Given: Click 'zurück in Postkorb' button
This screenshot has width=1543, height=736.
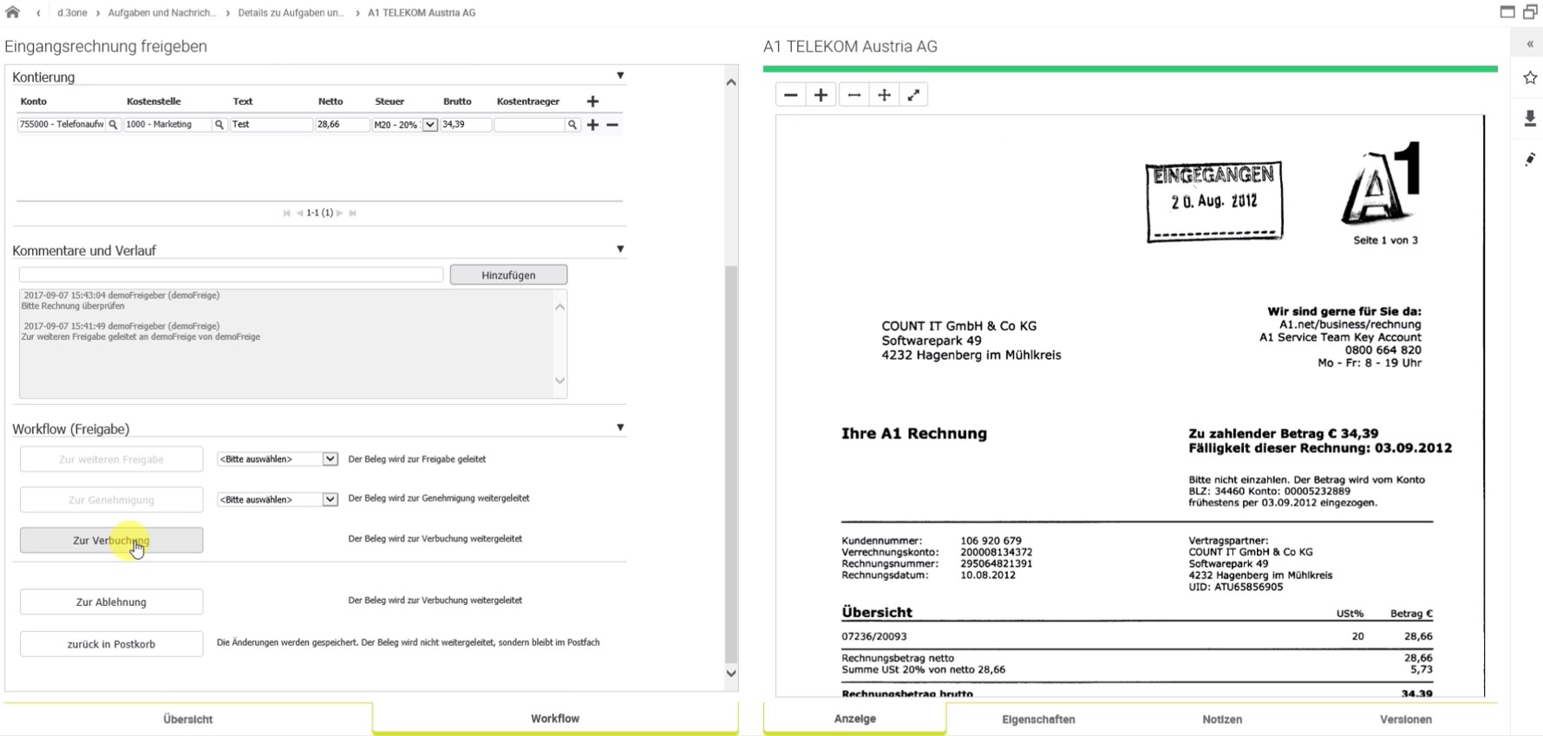Looking at the screenshot, I should pos(111,644).
